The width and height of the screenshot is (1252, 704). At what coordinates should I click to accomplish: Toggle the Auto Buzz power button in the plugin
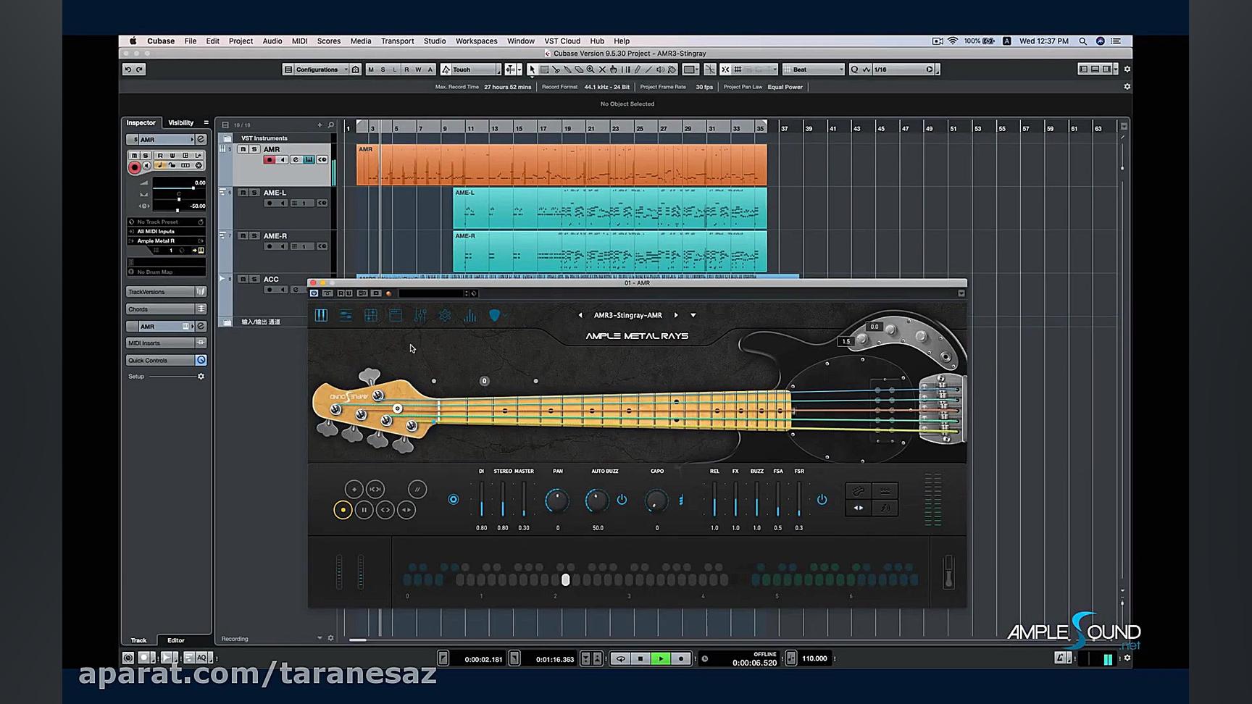tap(621, 498)
